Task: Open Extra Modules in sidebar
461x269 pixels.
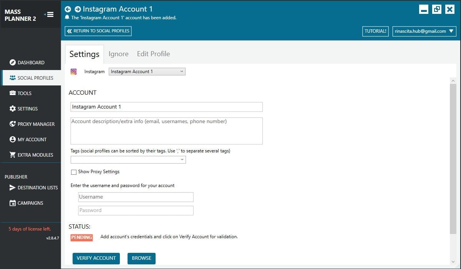Action: 31,155
